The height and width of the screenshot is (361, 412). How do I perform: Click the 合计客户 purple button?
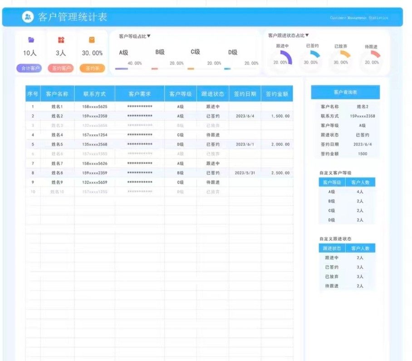coord(29,68)
